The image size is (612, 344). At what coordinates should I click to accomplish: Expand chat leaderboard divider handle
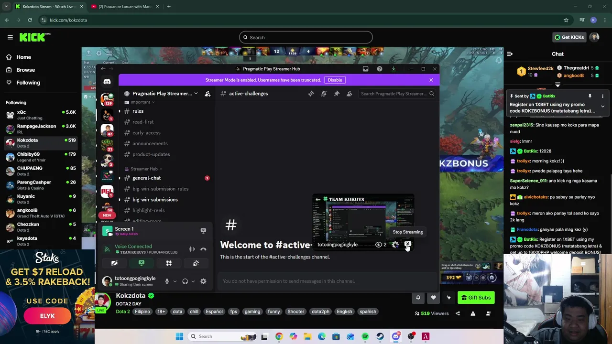(x=557, y=85)
